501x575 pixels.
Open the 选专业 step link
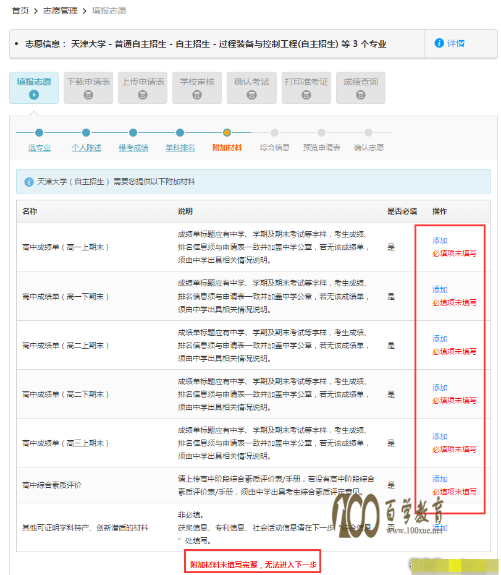pos(39,148)
